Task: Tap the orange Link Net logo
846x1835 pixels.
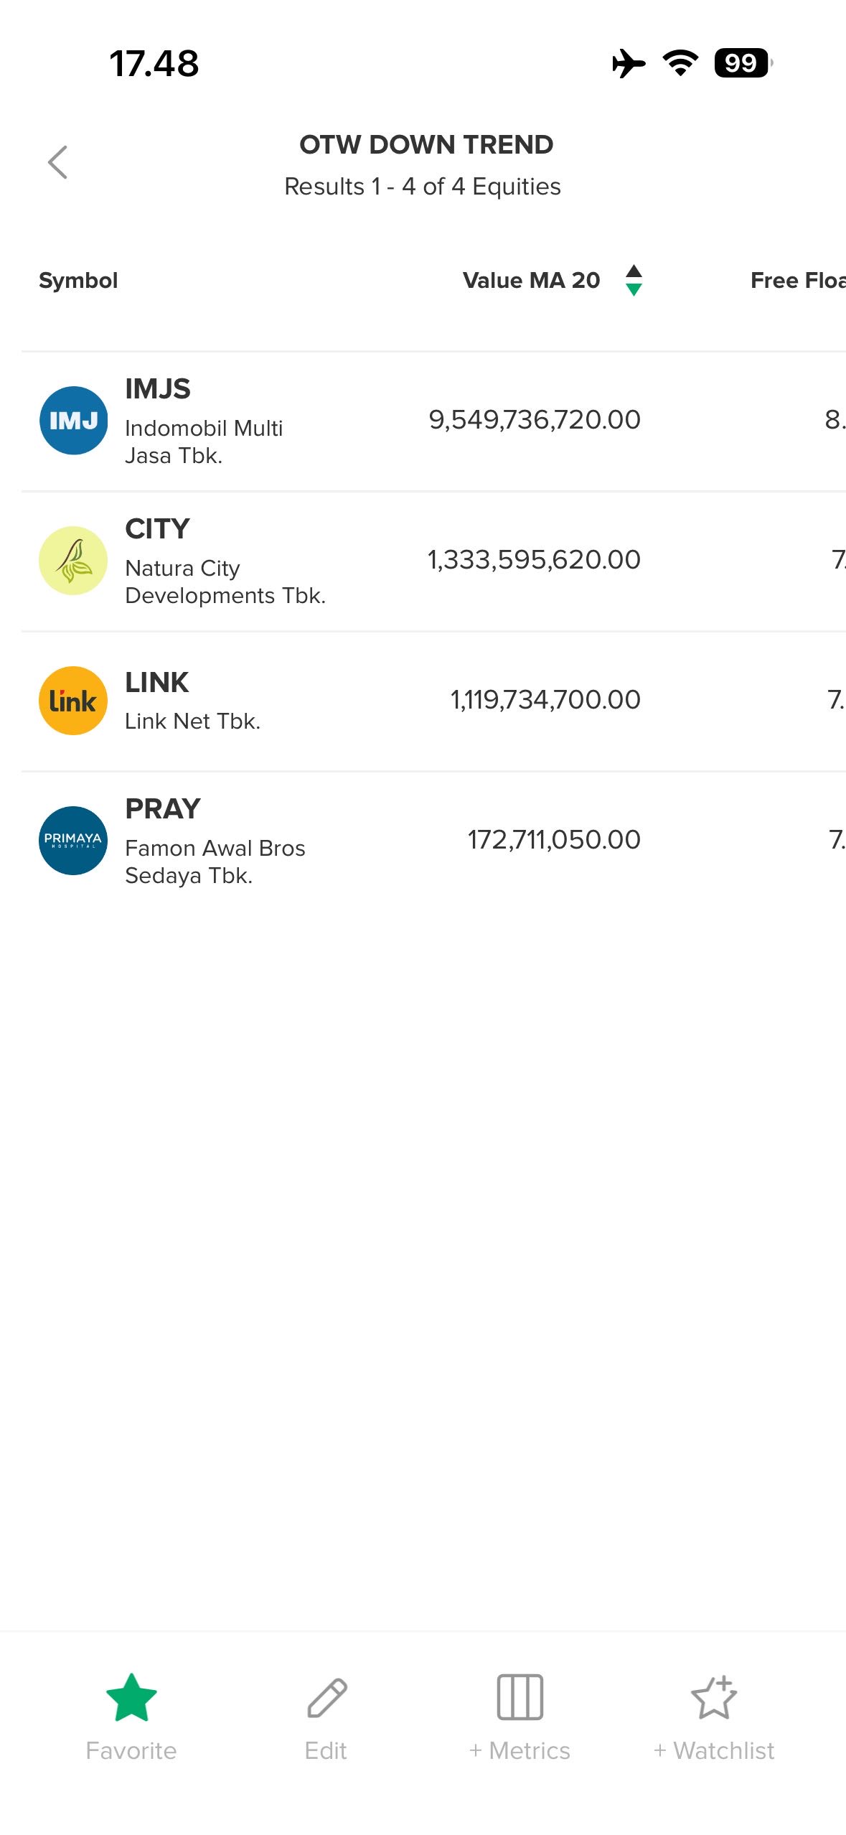Action: click(x=73, y=701)
